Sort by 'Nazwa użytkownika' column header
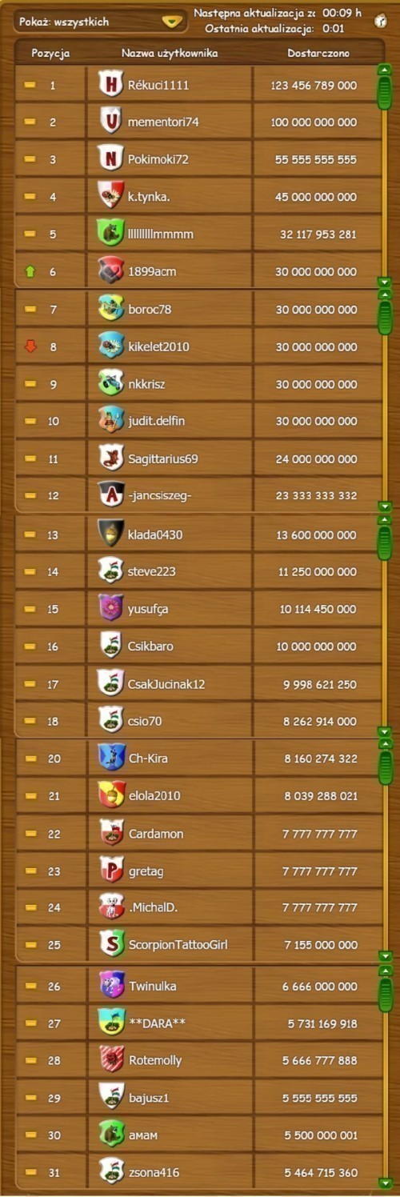400x1197 pixels. [170, 54]
